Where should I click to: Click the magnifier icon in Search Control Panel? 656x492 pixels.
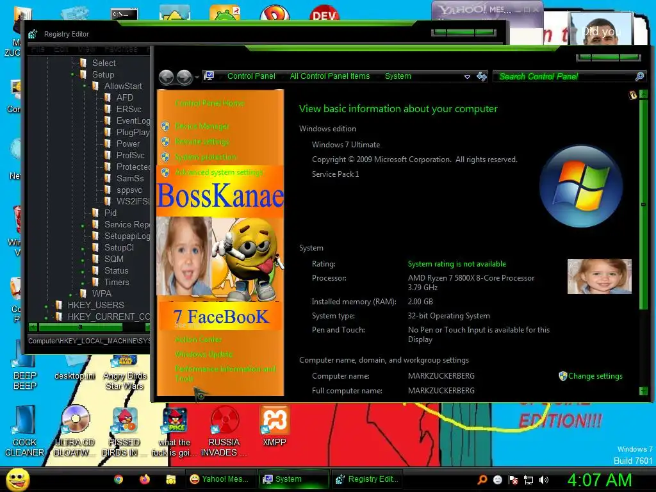click(639, 76)
